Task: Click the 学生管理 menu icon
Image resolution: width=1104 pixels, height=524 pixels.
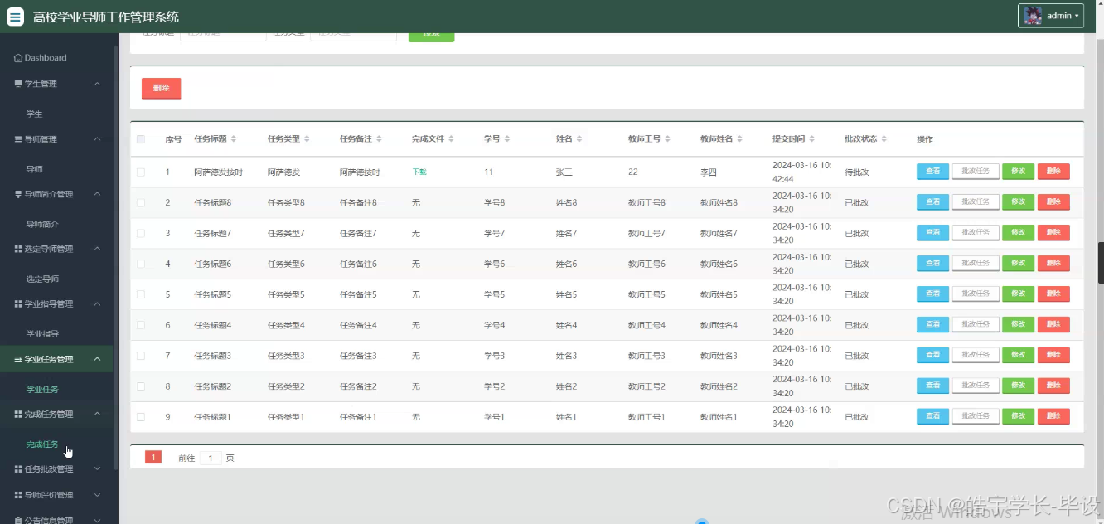Action: coord(18,84)
